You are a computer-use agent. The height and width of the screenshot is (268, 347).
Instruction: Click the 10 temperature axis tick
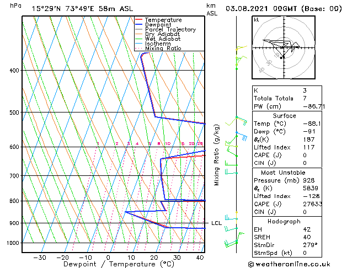pos(131,258)
